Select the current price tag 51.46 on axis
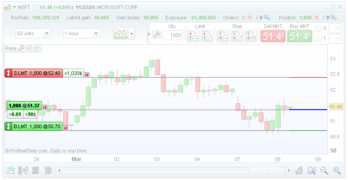The image size is (348, 180). click(336, 106)
